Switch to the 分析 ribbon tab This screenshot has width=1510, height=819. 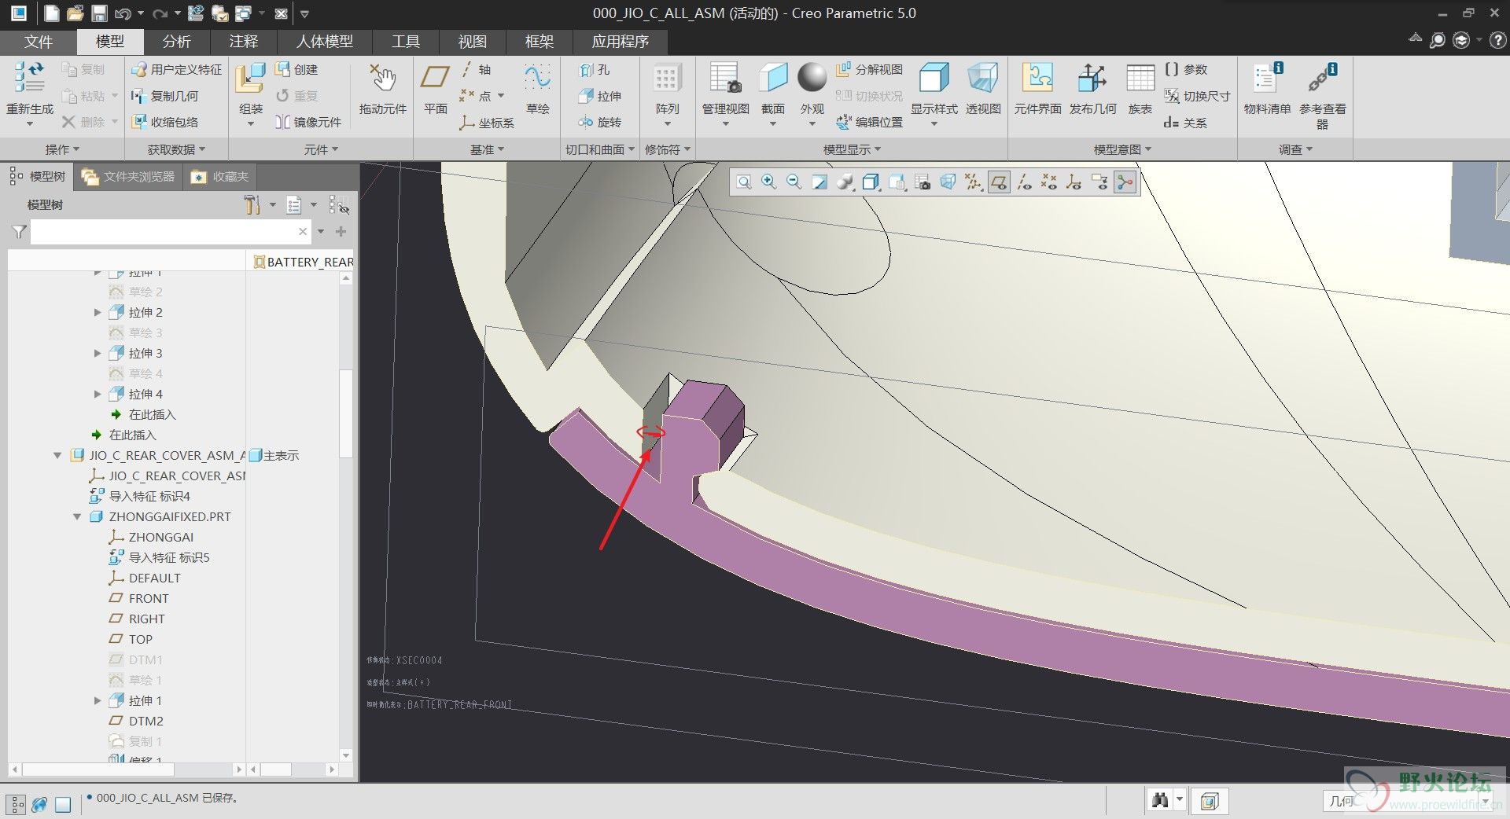tap(176, 42)
